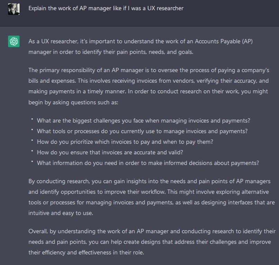
Task: Click the green ChatGPT logo icon
Action: click(x=14, y=41)
